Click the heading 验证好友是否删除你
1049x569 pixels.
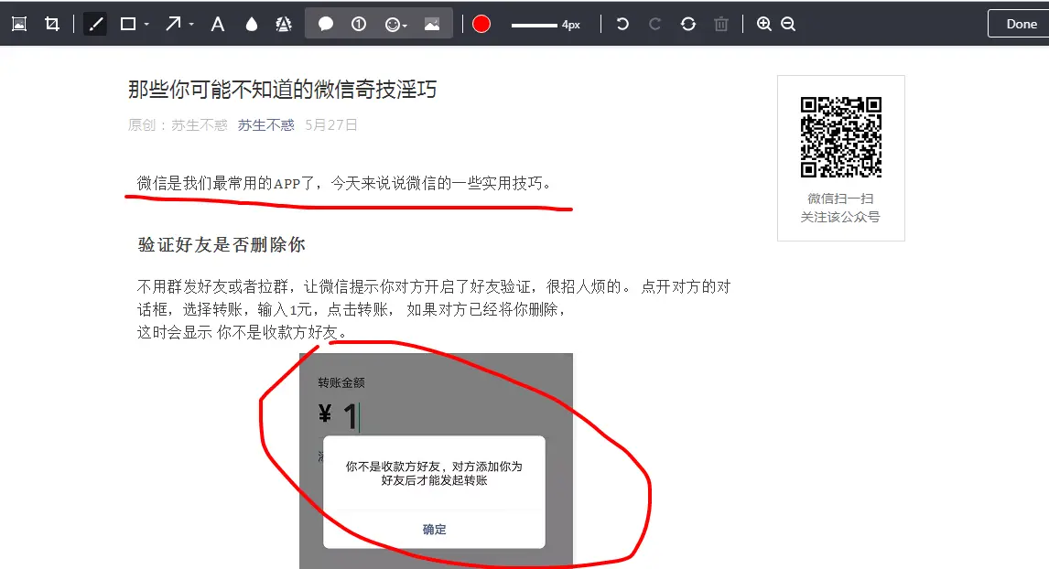coord(222,245)
